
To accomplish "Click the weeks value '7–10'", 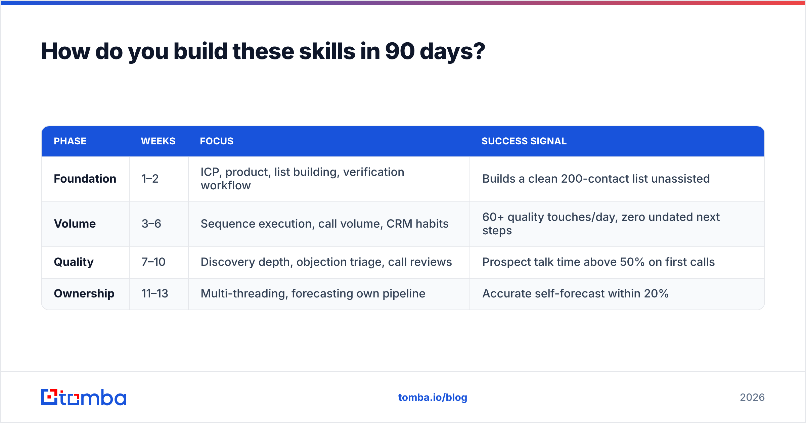I will [153, 262].
